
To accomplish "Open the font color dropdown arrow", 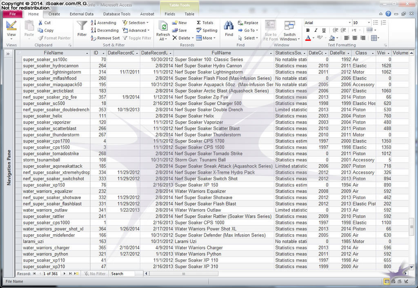I will 313,38.
